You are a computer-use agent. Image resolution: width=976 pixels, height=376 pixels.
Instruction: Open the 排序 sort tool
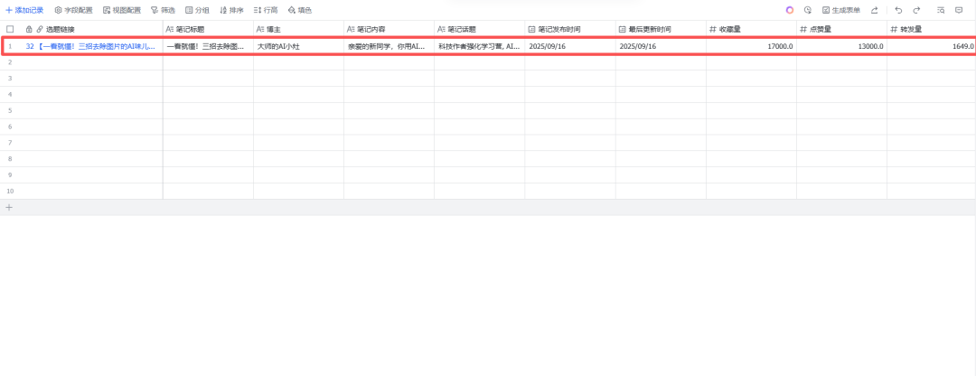(231, 10)
